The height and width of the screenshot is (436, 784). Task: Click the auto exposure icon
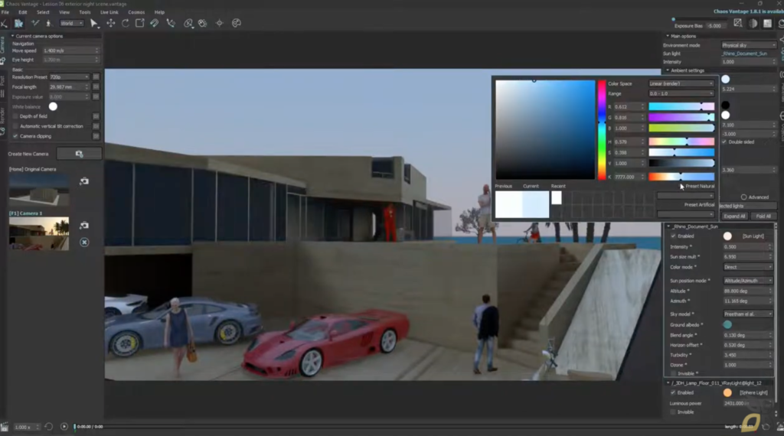(738, 24)
